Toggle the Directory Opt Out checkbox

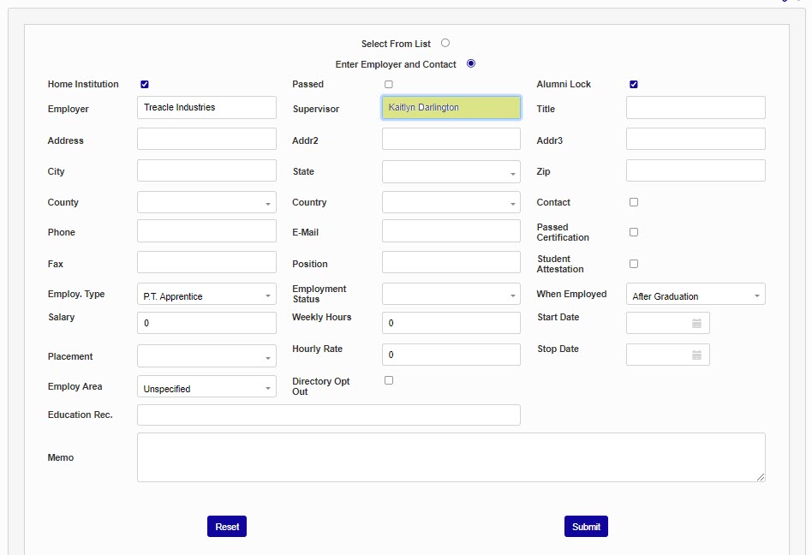pos(389,380)
